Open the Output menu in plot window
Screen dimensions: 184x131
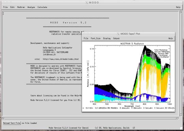[116, 38]
